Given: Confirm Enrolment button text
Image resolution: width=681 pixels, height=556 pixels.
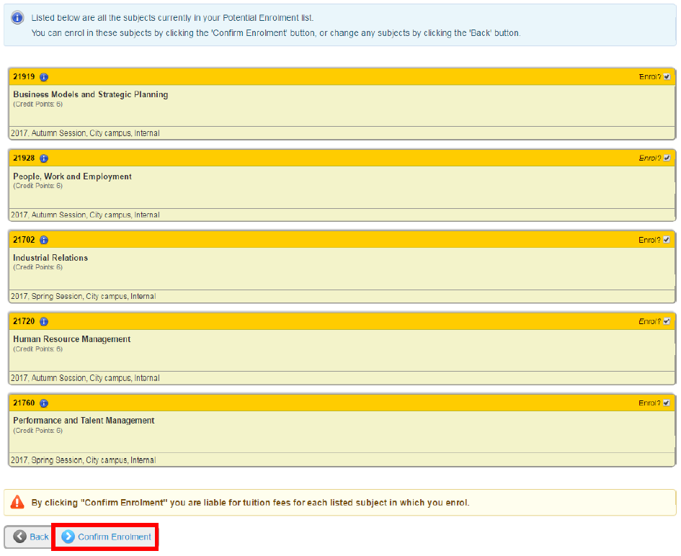Looking at the screenshot, I should (x=115, y=537).
